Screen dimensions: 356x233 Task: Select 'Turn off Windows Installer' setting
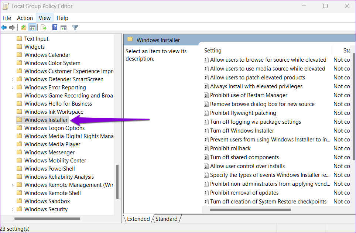[242, 131]
